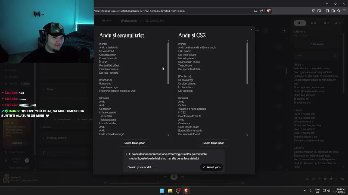Click the share arrow in song panel
Image resolution: width=348 pixels, height=195 pixels.
[336, 23]
